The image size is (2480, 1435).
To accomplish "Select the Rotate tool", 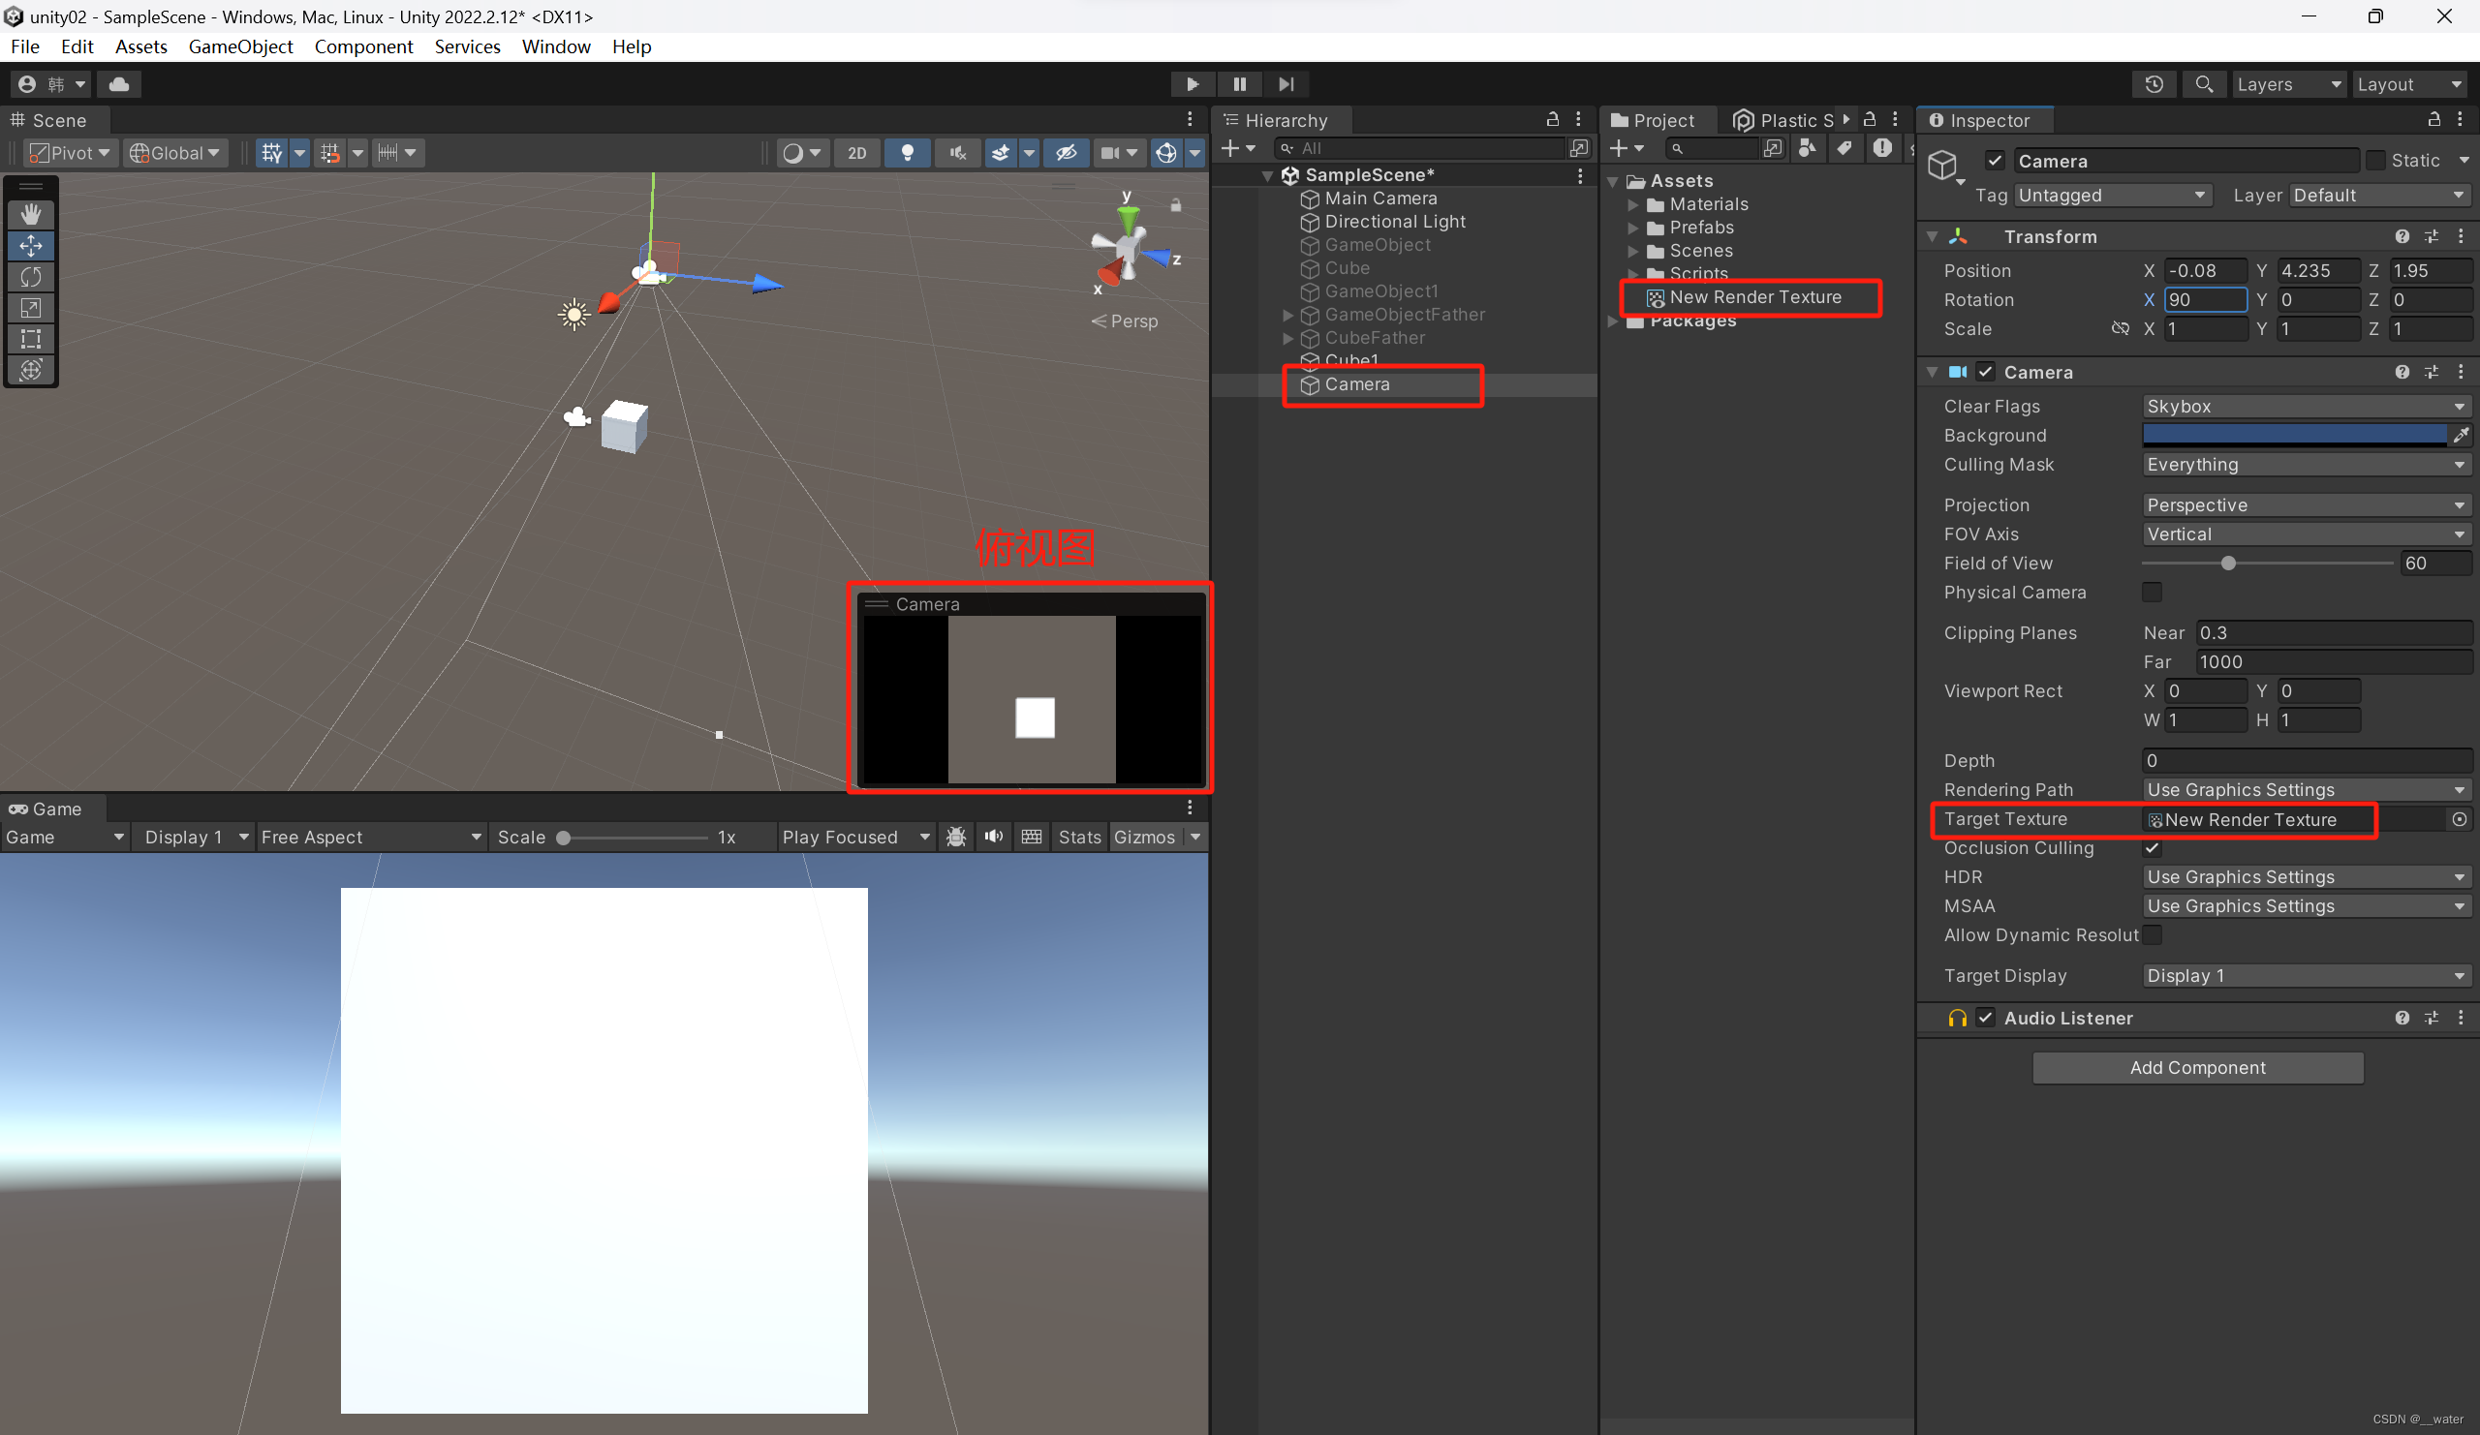I will [30, 277].
